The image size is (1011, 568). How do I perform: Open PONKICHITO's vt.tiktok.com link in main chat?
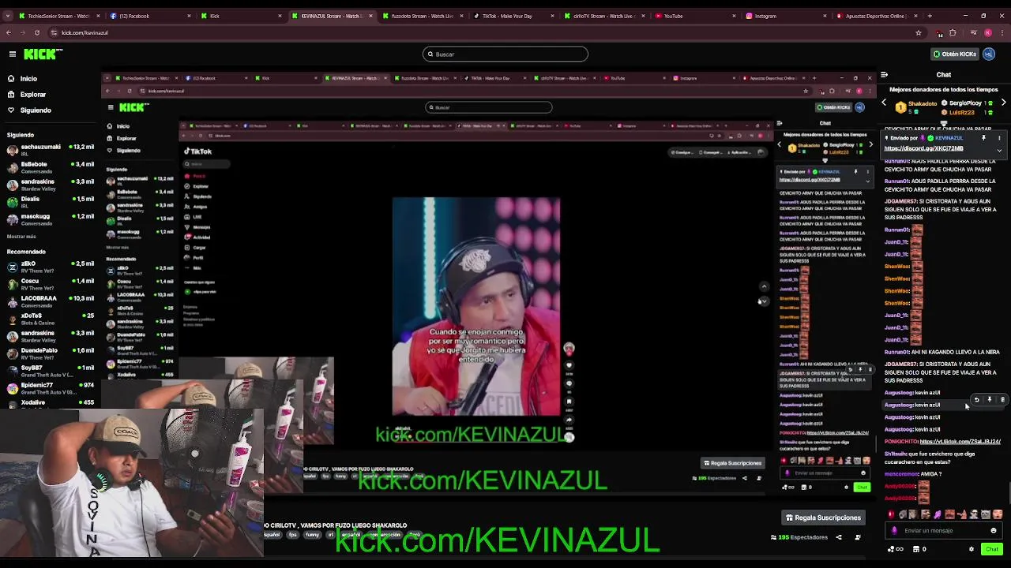click(960, 442)
